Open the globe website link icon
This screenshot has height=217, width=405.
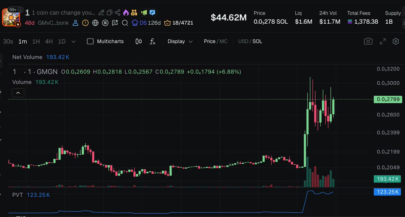95,22
